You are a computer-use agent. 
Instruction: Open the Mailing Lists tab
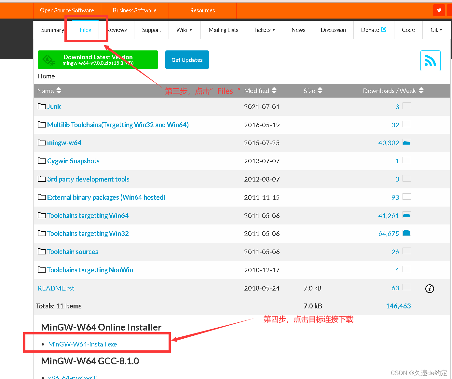pos(223,30)
